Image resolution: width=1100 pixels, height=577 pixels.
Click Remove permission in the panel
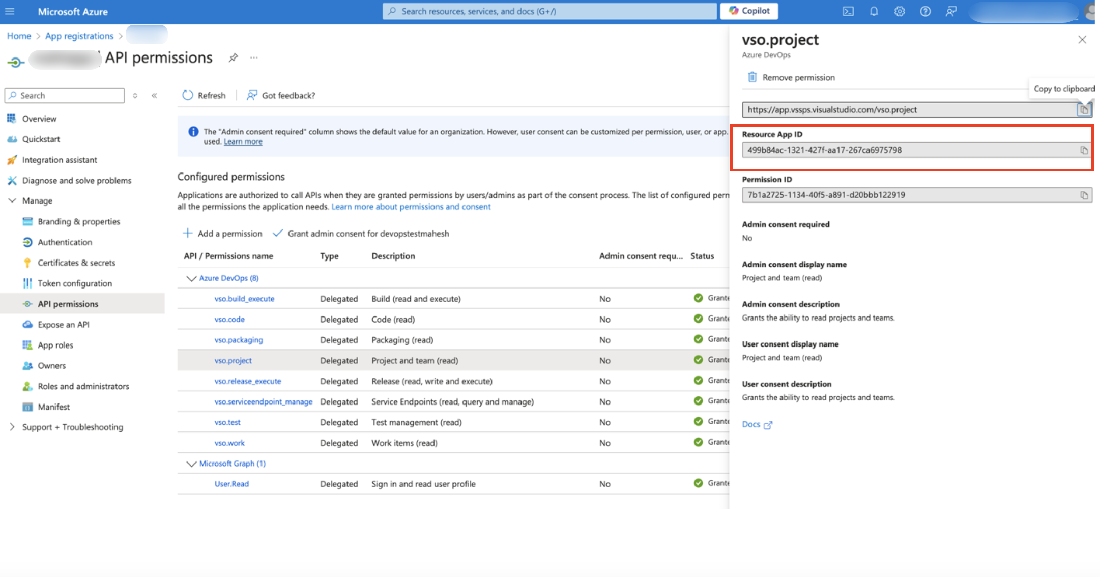click(x=791, y=77)
